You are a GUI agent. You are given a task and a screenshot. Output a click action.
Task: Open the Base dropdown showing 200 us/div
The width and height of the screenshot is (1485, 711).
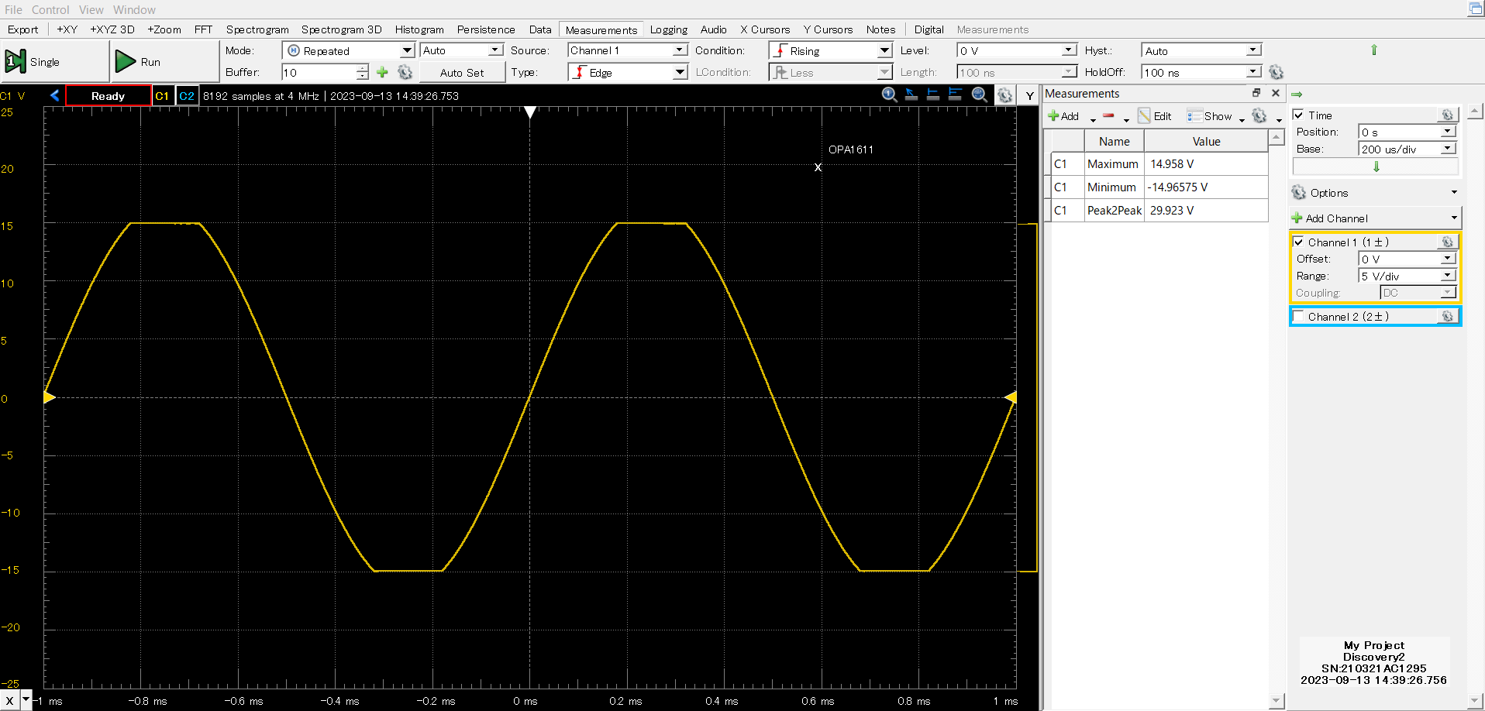1408,149
